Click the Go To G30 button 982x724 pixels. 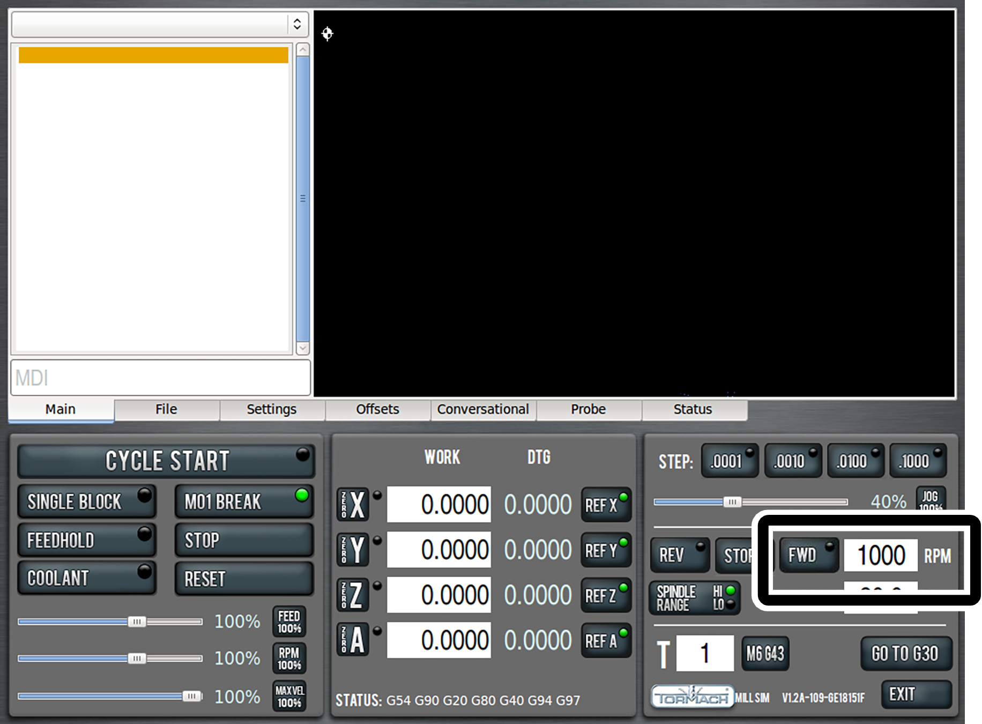pyautogui.click(x=905, y=654)
